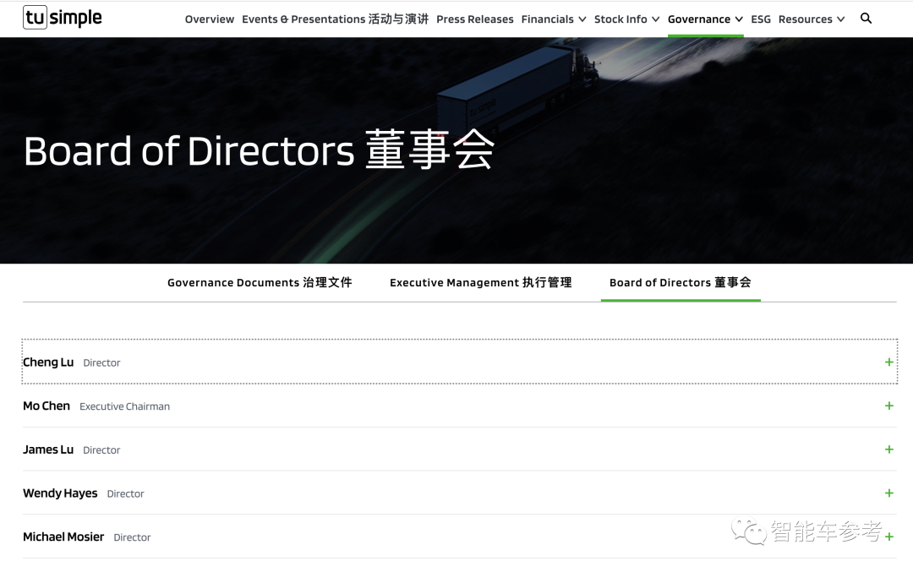Expand Wendy Hayes director information
This screenshot has width=913, height=572.
click(888, 493)
